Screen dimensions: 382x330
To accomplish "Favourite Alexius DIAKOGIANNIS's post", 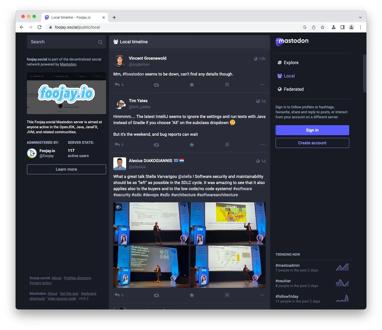I will coord(192,295).
